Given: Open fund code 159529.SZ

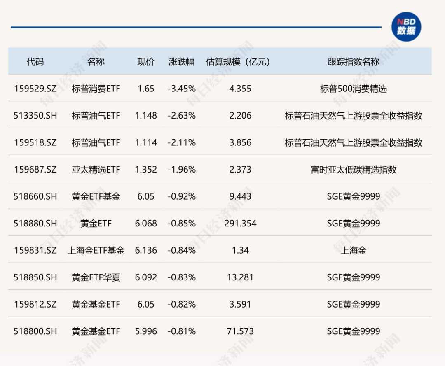Looking at the screenshot, I should pos(35,89).
